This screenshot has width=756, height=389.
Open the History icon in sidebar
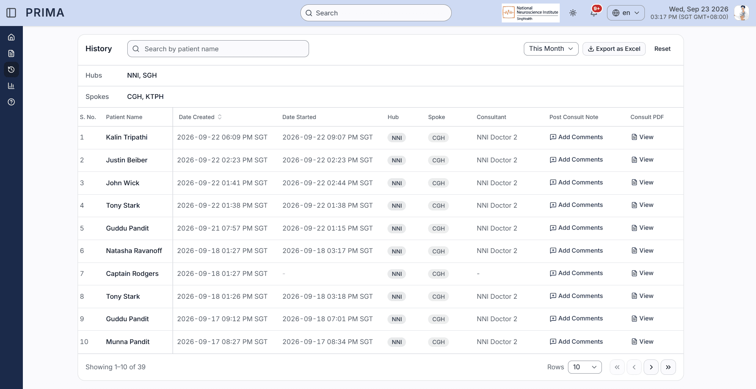tap(11, 69)
